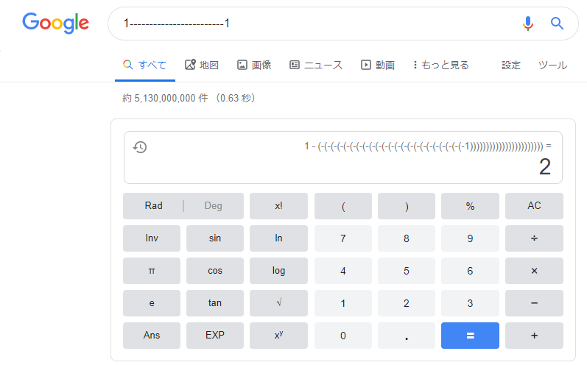Click the 9 key
587x365 pixels.
470,238
